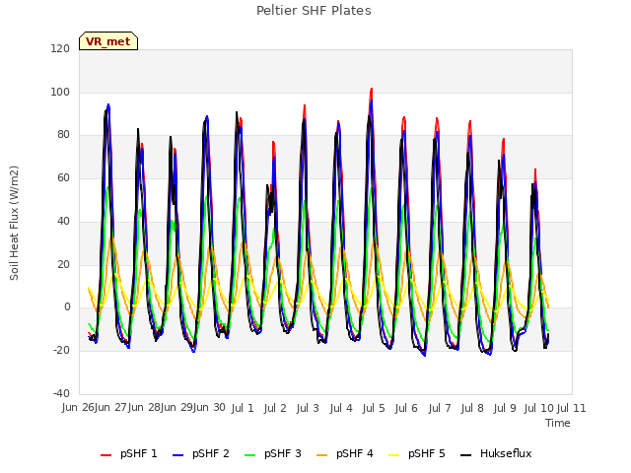Click the yellow pSHF 5 legend swatch
Image resolution: width=631 pixels, height=473 pixels.
point(394,455)
